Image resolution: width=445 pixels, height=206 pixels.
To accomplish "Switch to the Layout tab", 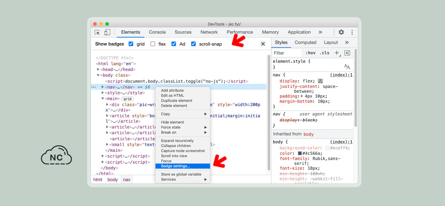I will coord(331,43).
